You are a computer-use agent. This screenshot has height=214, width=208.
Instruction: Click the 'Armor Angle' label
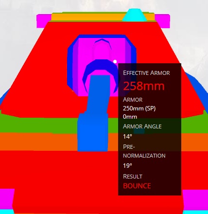point(142,126)
